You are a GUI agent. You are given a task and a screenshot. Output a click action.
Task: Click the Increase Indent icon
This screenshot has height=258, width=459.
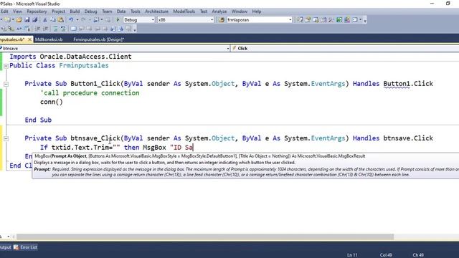[x=46, y=29]
